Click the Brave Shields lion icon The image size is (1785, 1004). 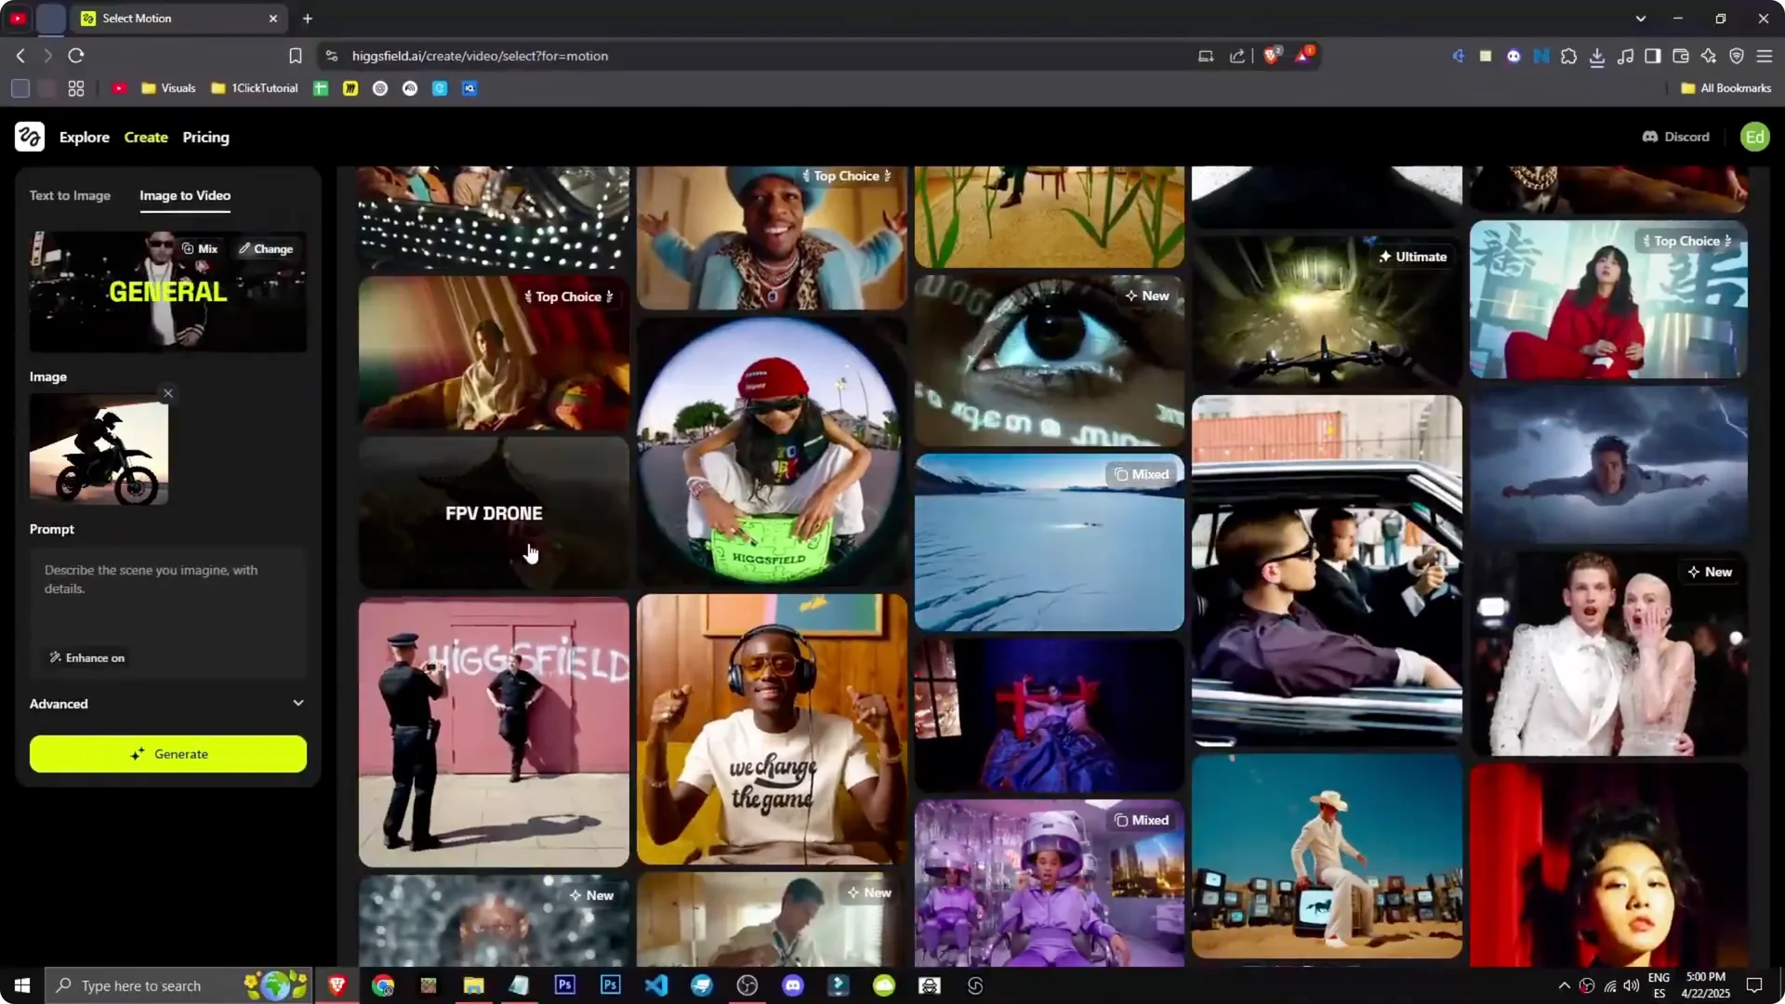[x=1271, y=56]
